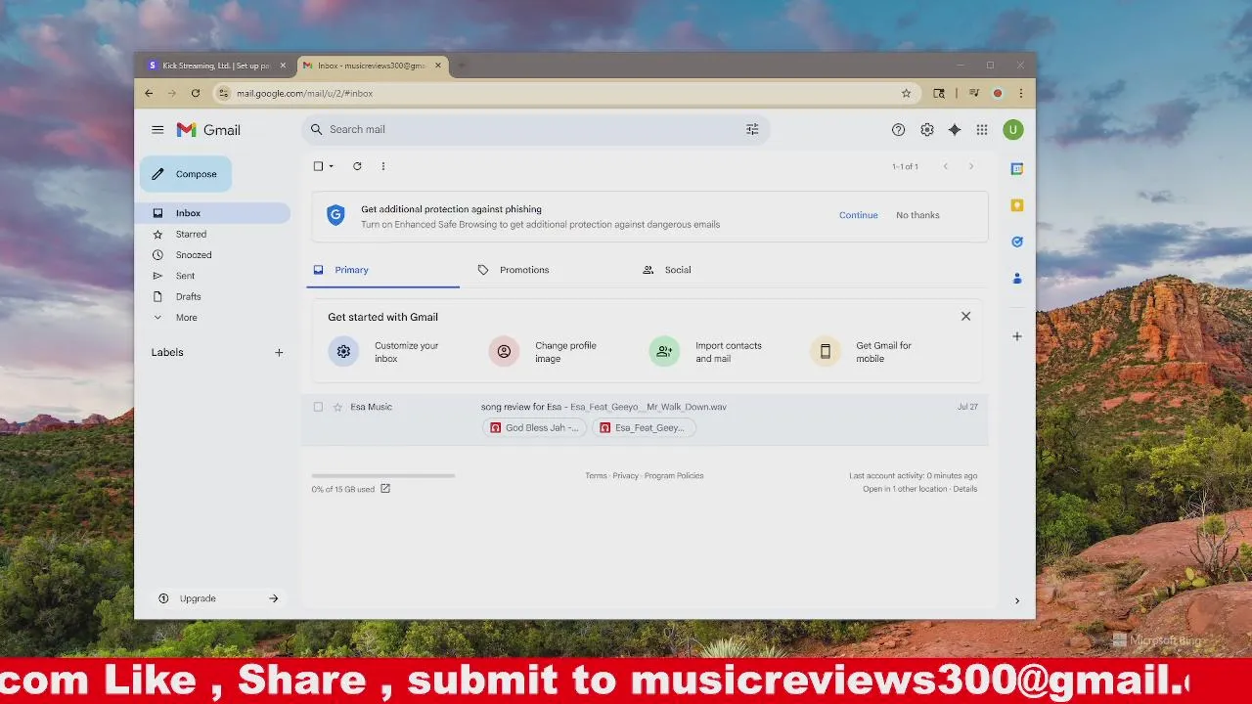Open the account avatar U
Screen dimensions: 1252x704
[x=1012, y=130]
